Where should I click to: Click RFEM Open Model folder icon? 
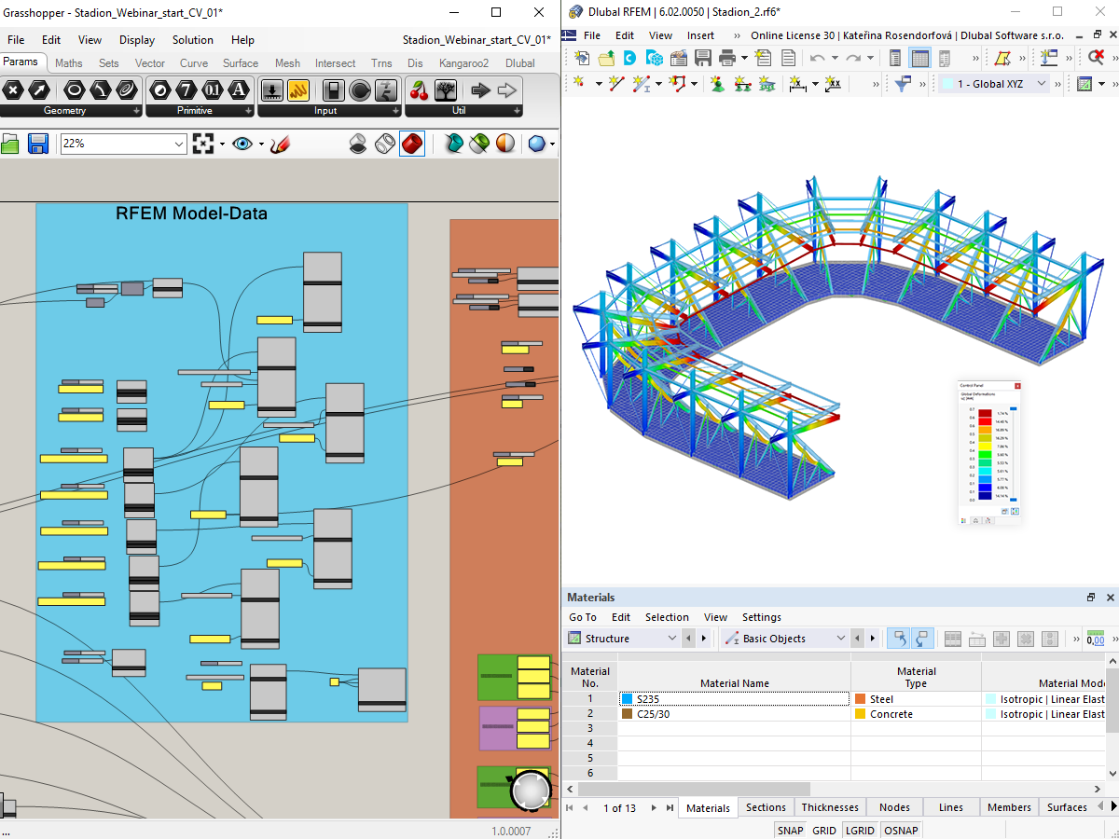coord(606,58)
